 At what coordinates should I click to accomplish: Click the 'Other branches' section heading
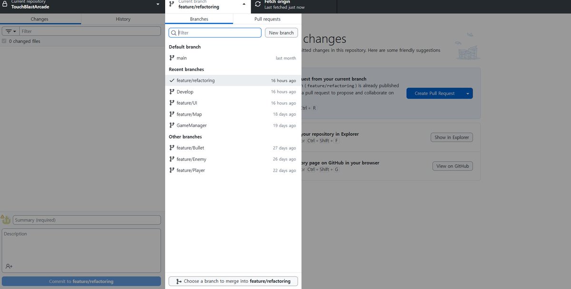186,137
